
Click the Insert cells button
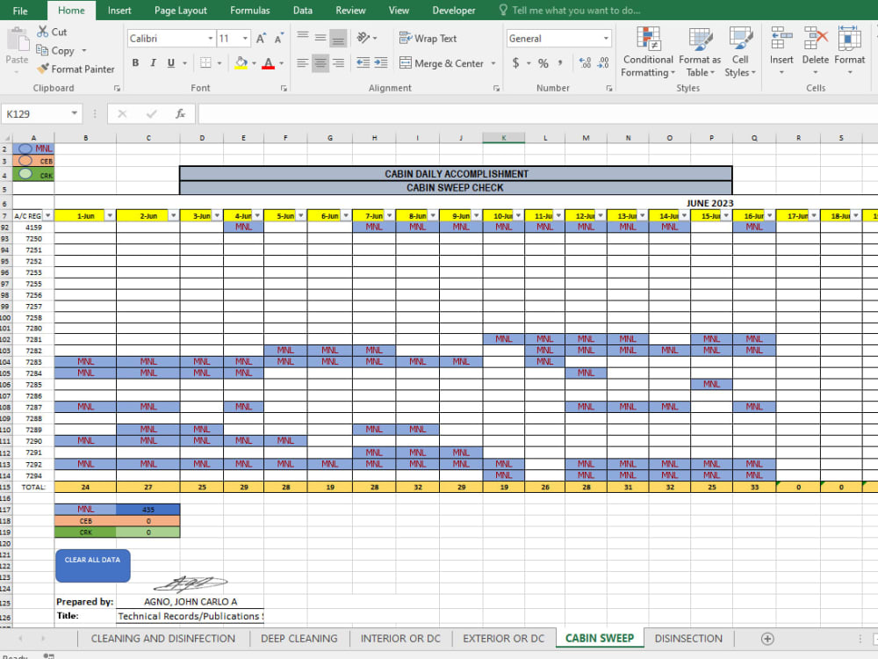pos(781,50)
